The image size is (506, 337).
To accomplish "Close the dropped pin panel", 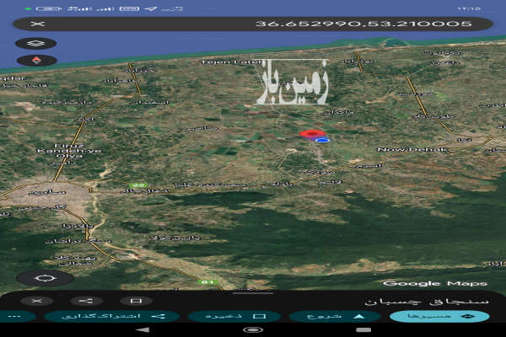I will click(36, 301).
